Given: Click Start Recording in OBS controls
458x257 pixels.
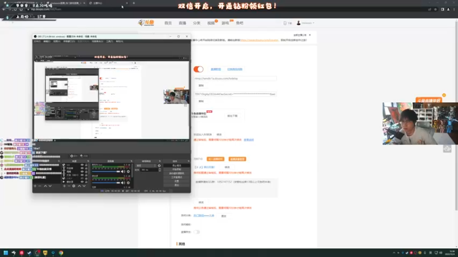Looking at the screenshot, I should pos(177,169).
